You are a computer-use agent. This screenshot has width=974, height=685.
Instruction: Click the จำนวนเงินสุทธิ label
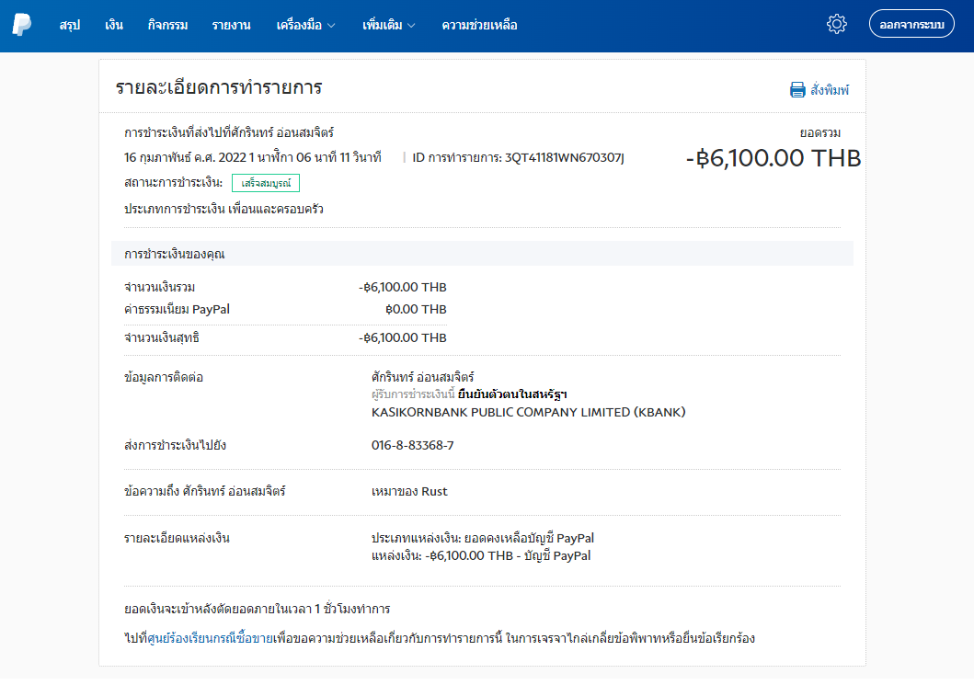pos(162,337)
